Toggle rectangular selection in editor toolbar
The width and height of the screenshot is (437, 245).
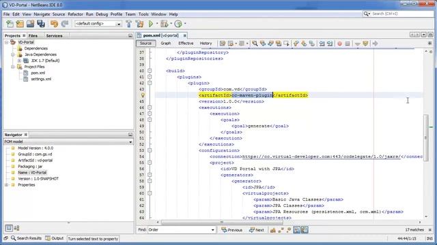coord(287,44)
